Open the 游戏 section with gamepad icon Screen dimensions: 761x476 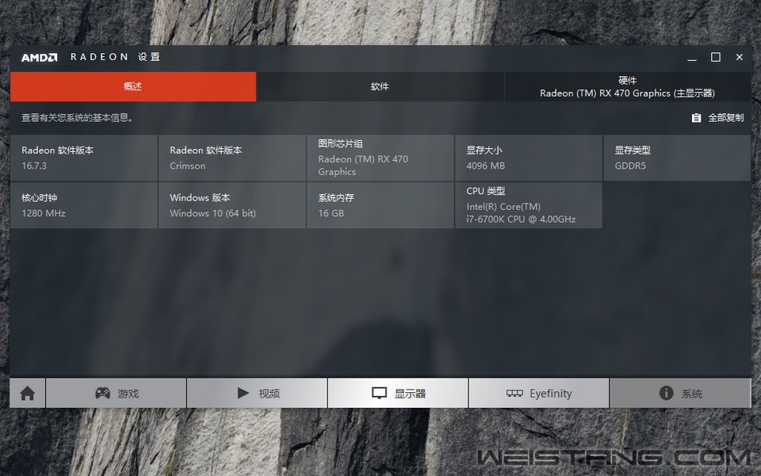click(x=117, y=394)
